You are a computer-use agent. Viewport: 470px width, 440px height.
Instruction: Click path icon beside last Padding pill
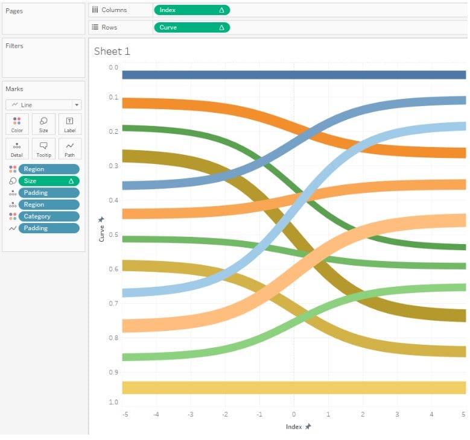13,228
